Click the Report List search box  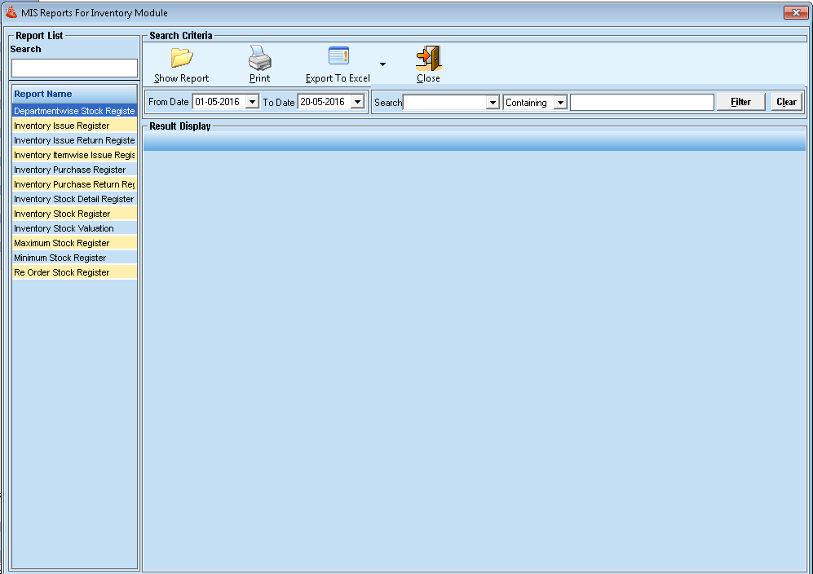click(x=74, y=68)
